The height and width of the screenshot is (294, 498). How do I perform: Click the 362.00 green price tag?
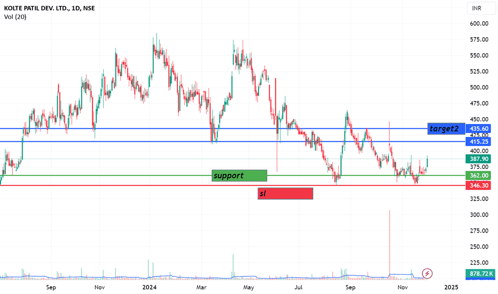click(x=479, y=175)
